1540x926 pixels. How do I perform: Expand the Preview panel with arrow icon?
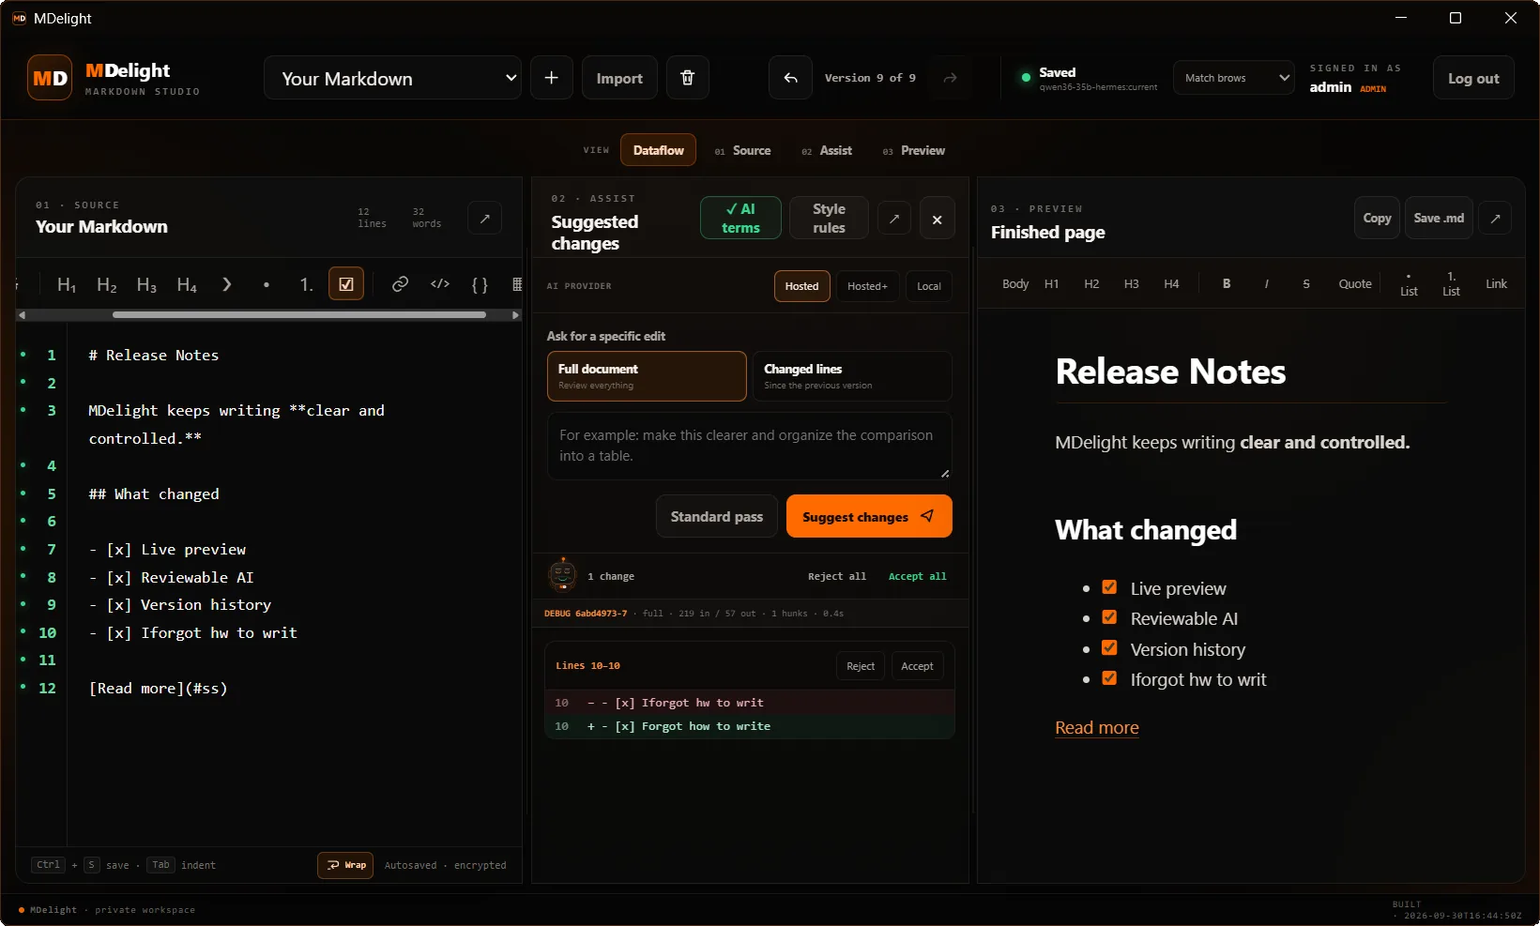tap(1495, 219)
